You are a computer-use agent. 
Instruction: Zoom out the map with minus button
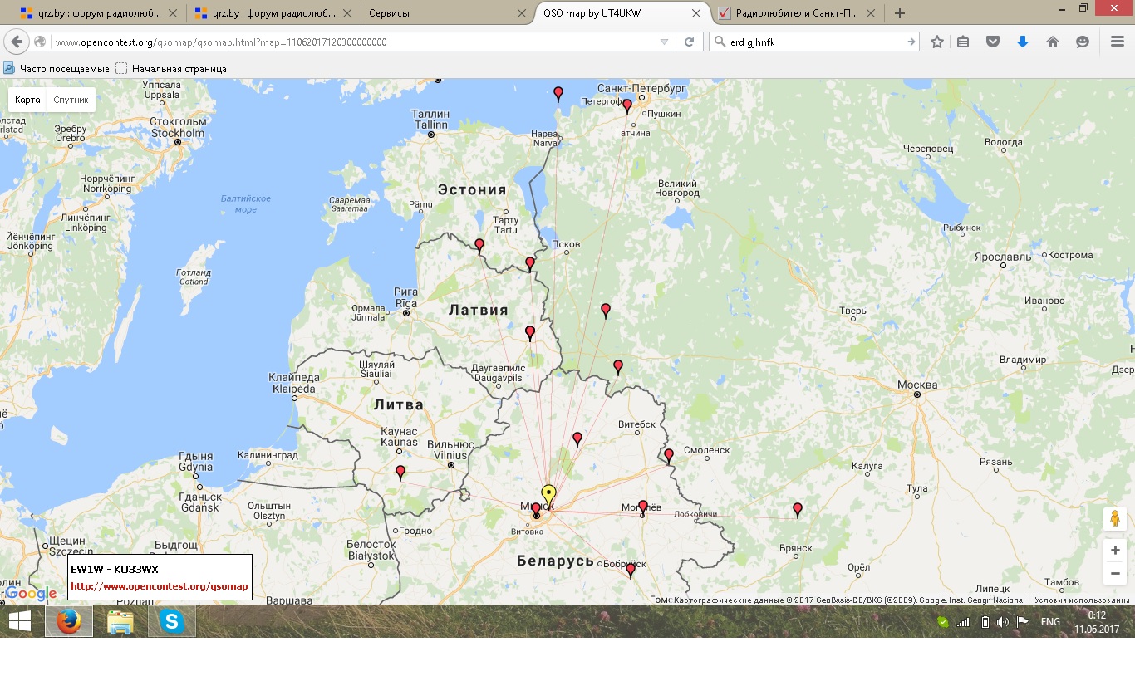1115,573
